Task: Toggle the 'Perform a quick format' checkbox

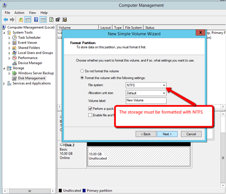Action: (90, 108)
